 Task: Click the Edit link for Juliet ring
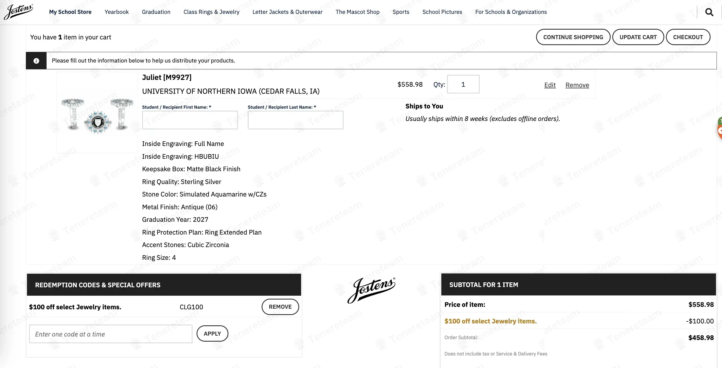coord(550,85)
